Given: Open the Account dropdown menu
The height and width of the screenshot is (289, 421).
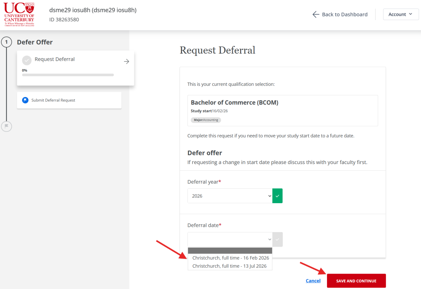Looking at the screenshot, I should pyautogui.click(x=401, y=14).
